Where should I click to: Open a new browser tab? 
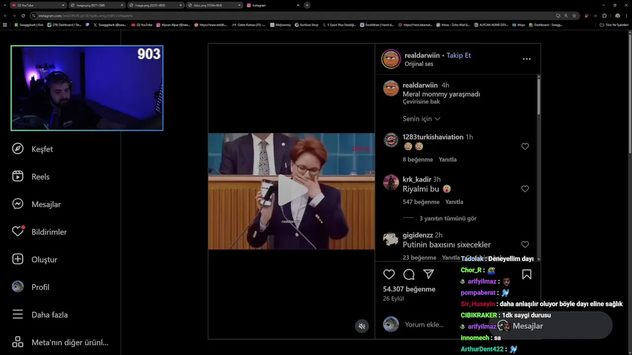[x=307, y=5]
